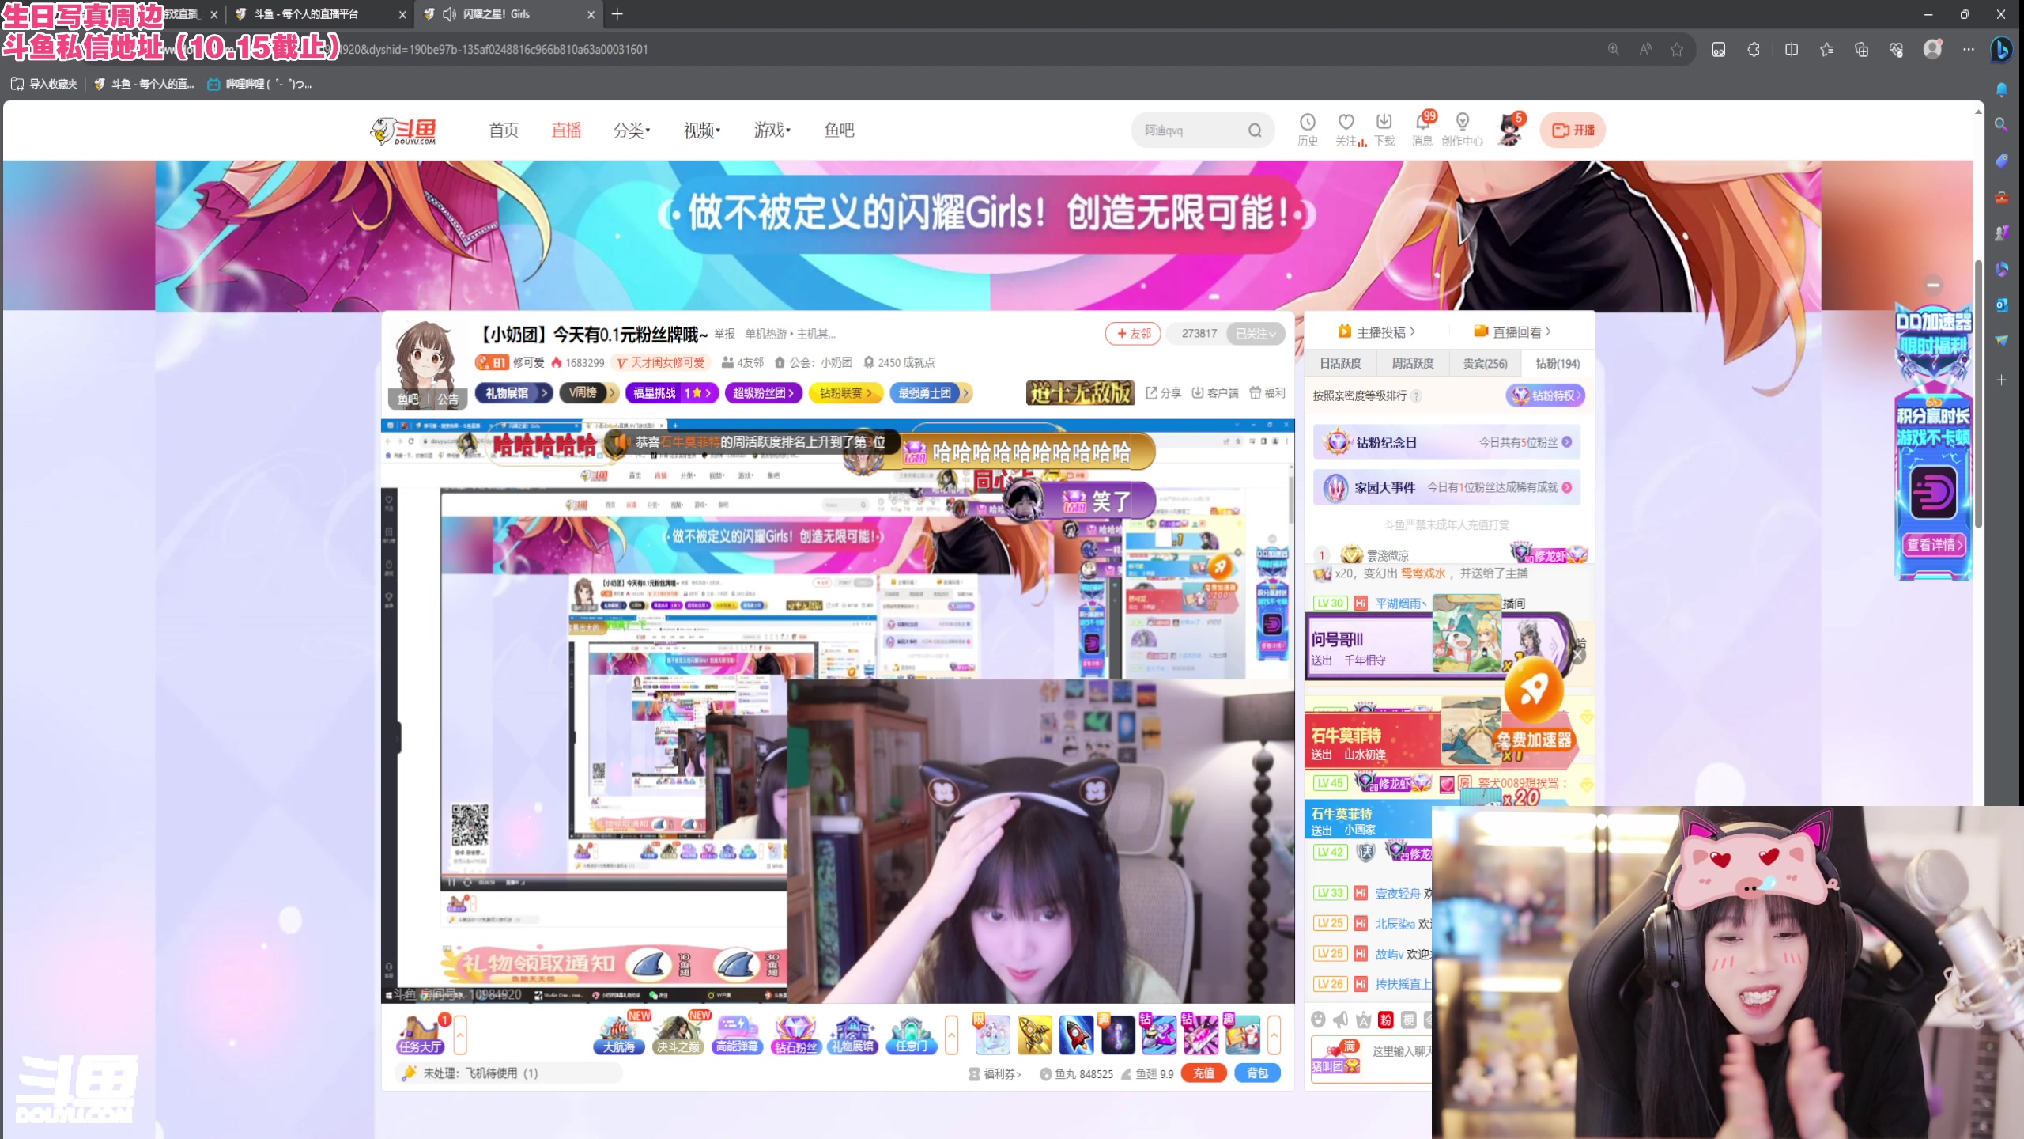2024x1139 pixels.
Task: Expand the gift list arrow at far right
Action: (x=1274, y=1035)
